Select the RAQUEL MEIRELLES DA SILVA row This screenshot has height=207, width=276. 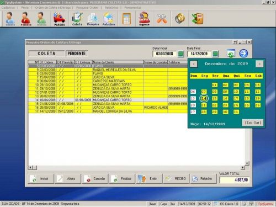[108, 70]
